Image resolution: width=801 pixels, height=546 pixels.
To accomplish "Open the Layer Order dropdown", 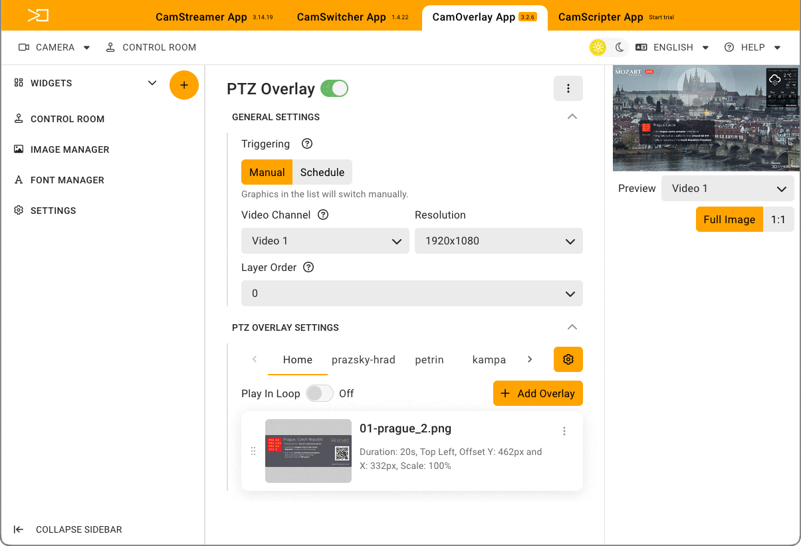I will (x=411, y=294).
